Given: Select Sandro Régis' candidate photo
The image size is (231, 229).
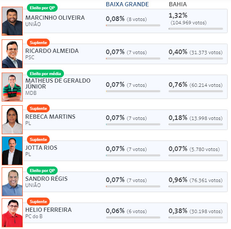Looking at the screenshot, I should (12, 182).
